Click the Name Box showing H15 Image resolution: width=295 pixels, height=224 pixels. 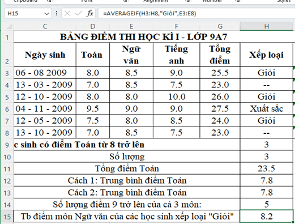tap(28, 14)
